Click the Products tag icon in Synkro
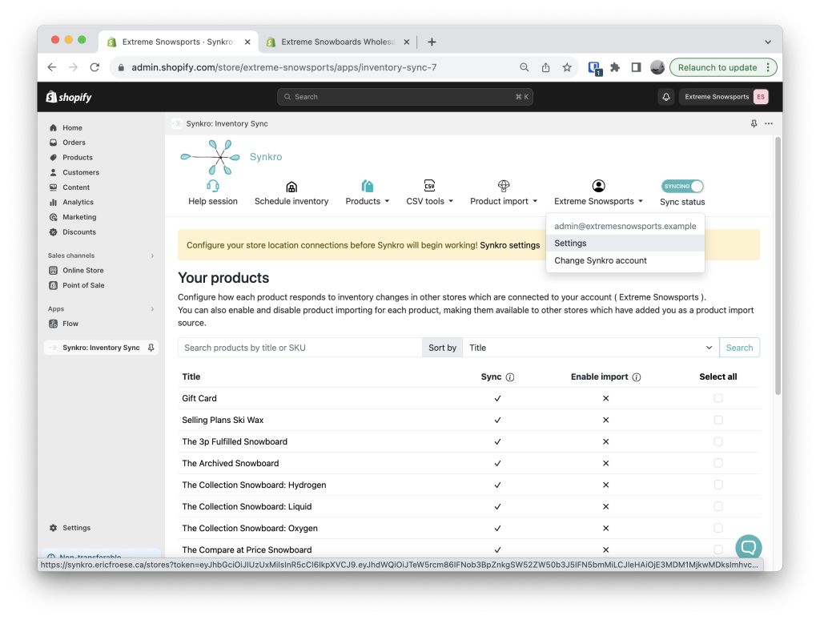Image resolution: width=820 pixels, height=620 pixels. (367, 186)
